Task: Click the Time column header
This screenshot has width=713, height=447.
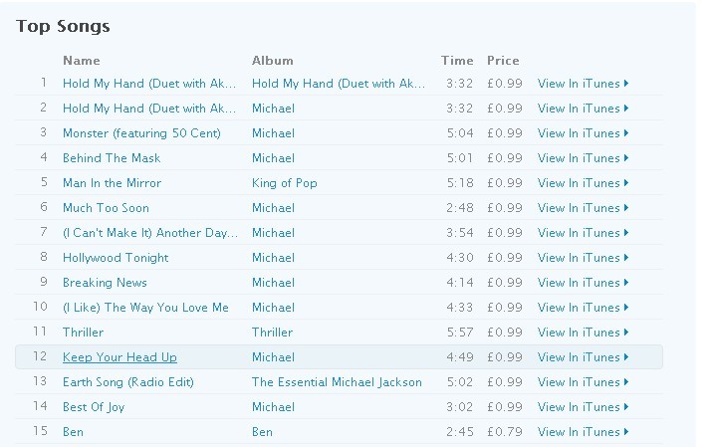Action: [x=457, y=61]
